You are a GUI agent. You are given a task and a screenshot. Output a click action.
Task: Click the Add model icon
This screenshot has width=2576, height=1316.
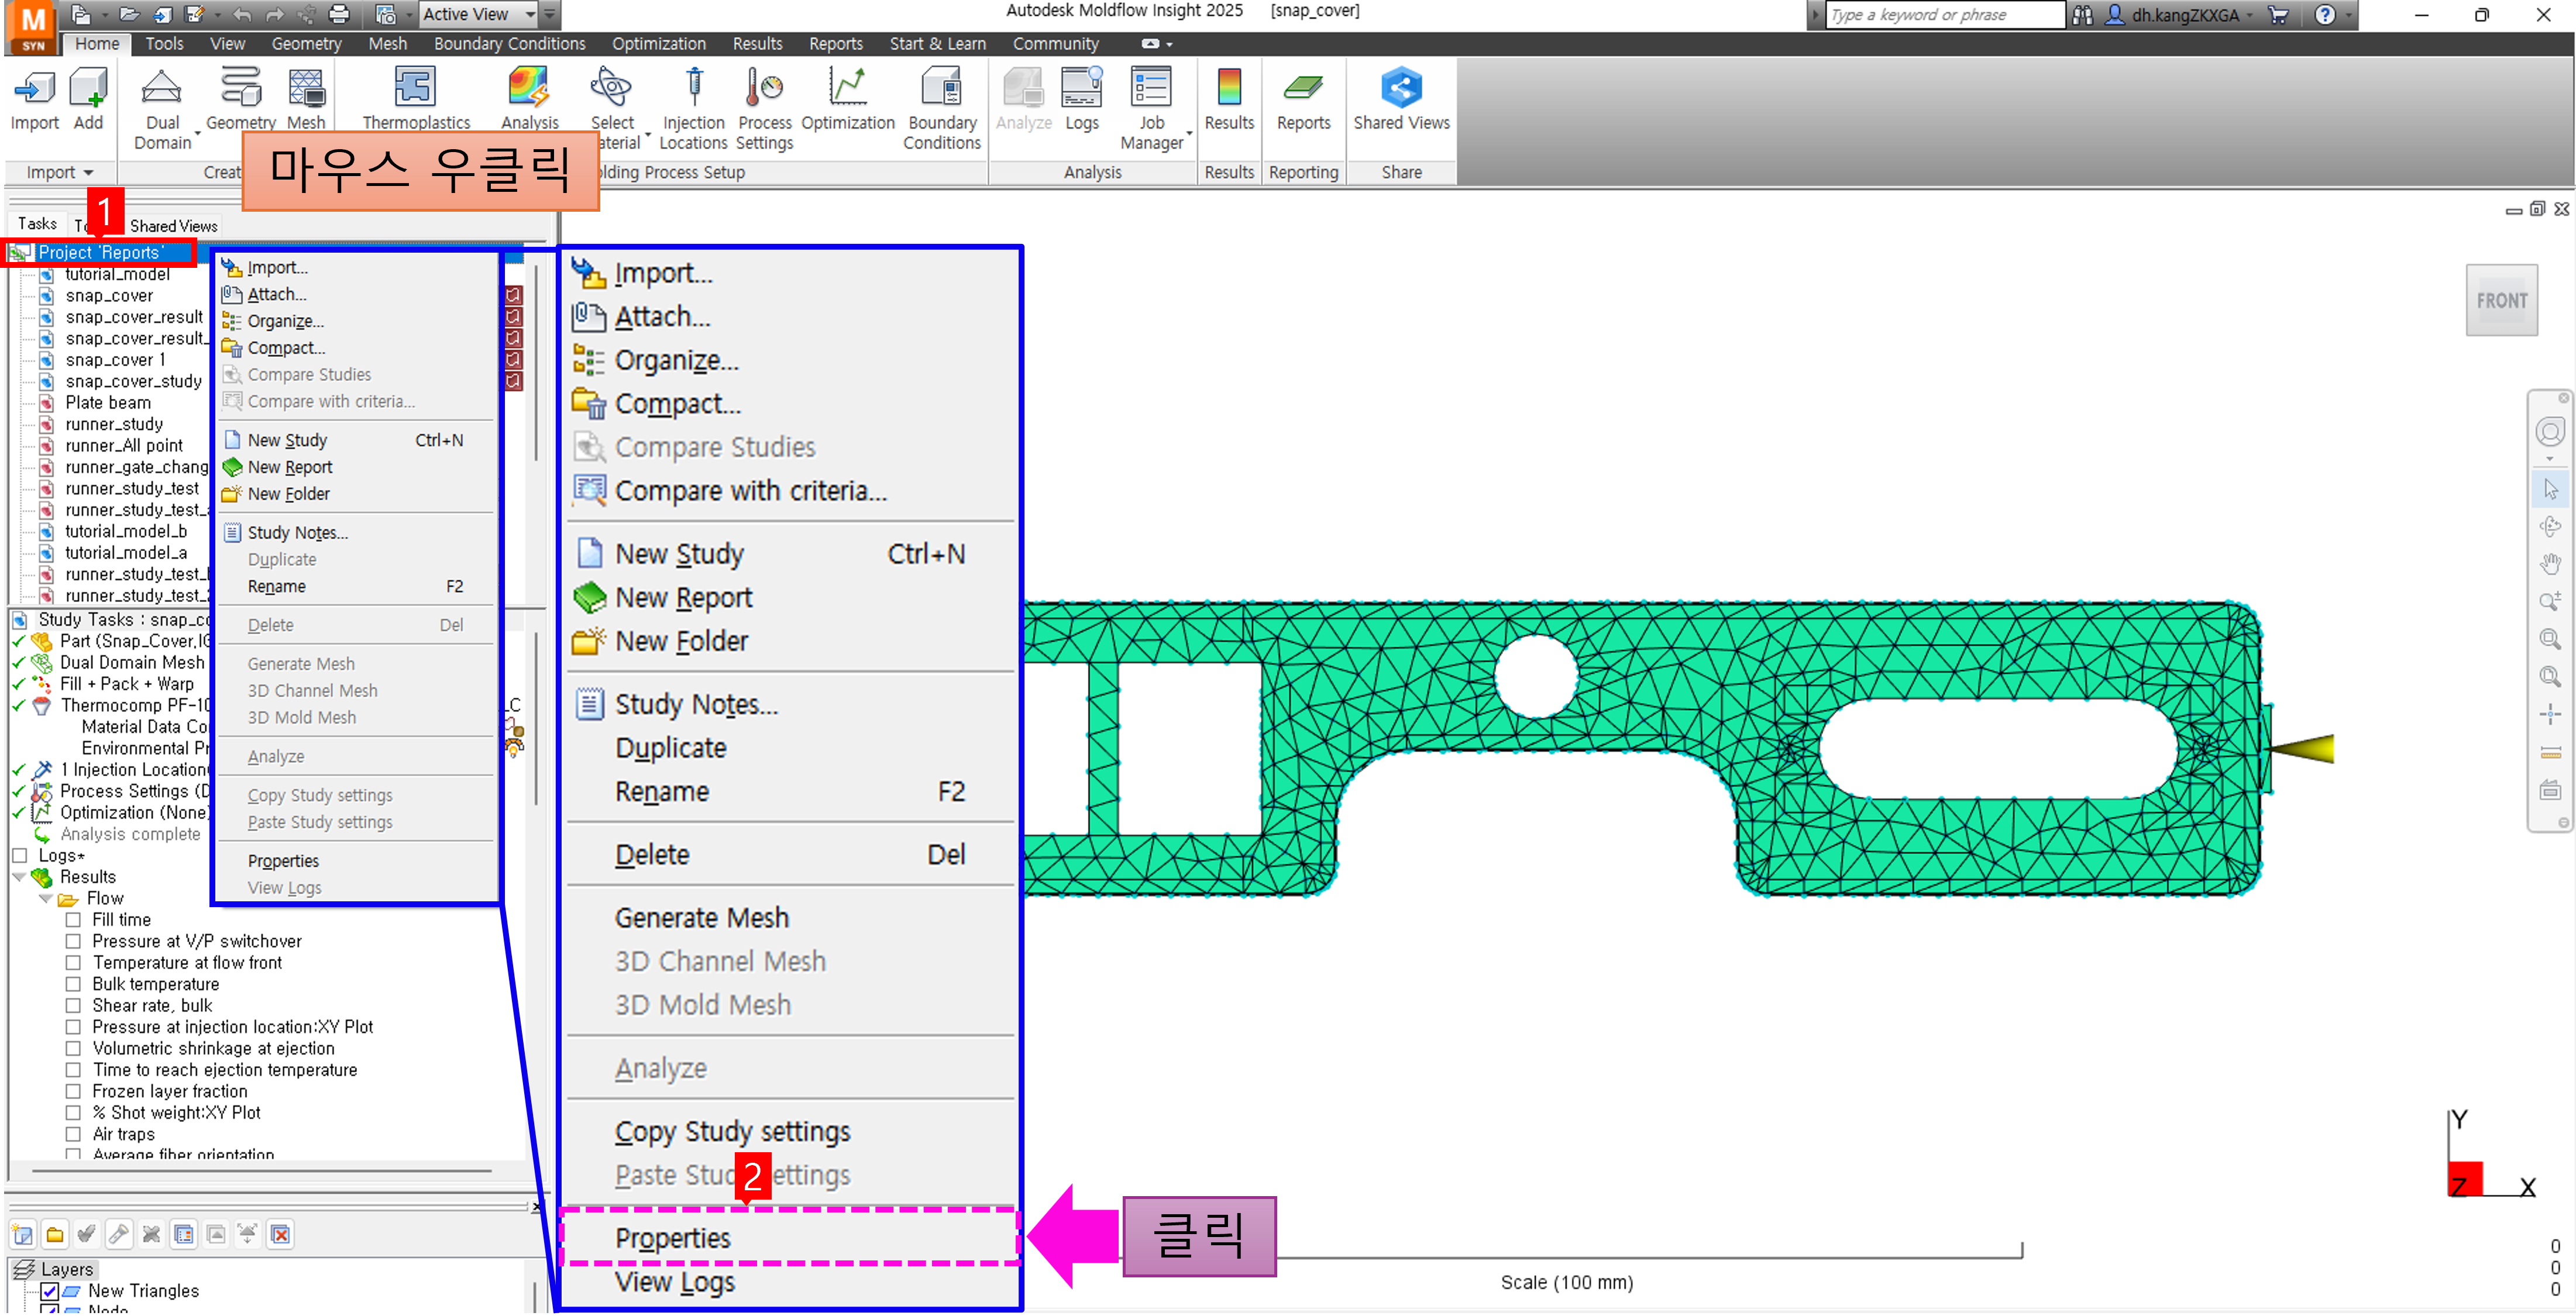(88, 88)
